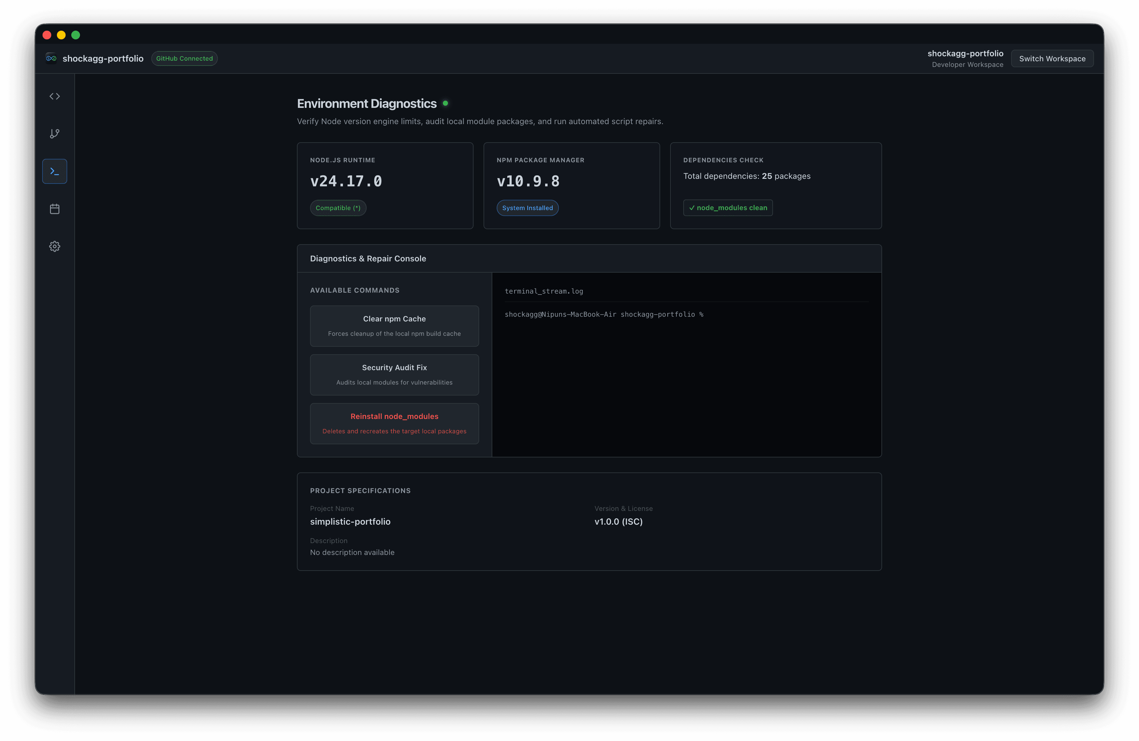
Task: Click the NODE.JS RUNTIME card label
Action: [343, 160]
